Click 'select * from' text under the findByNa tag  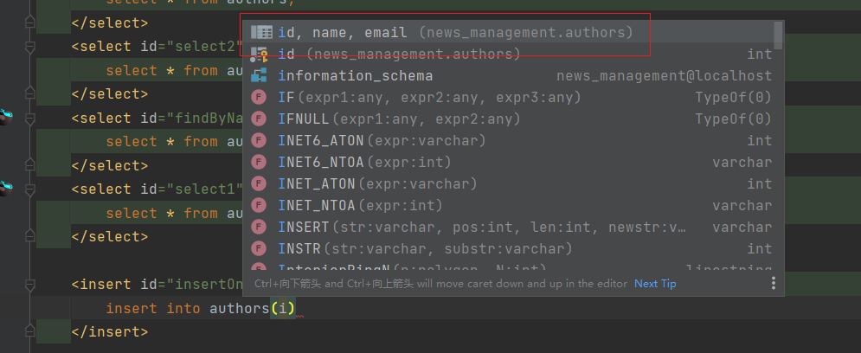point(162,142)
